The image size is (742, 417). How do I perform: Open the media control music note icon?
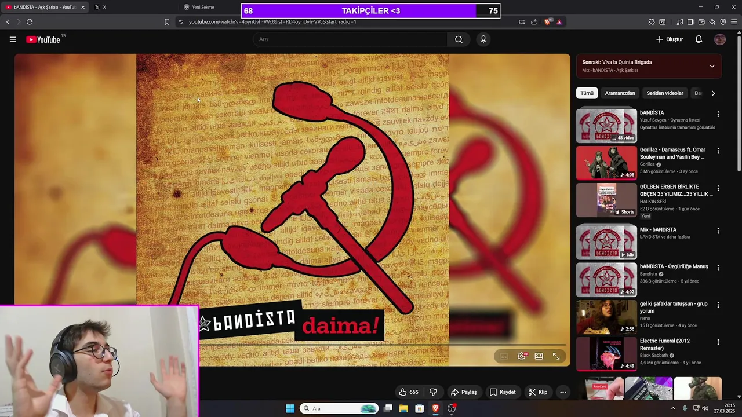point(679,22)
